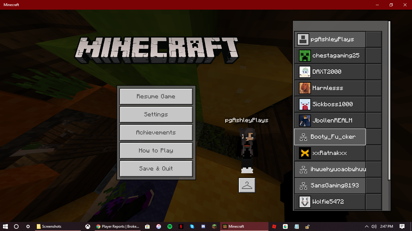Click permission box right of Harmlesss
This screenshot has width=412, height=231.
coord(374,88)
